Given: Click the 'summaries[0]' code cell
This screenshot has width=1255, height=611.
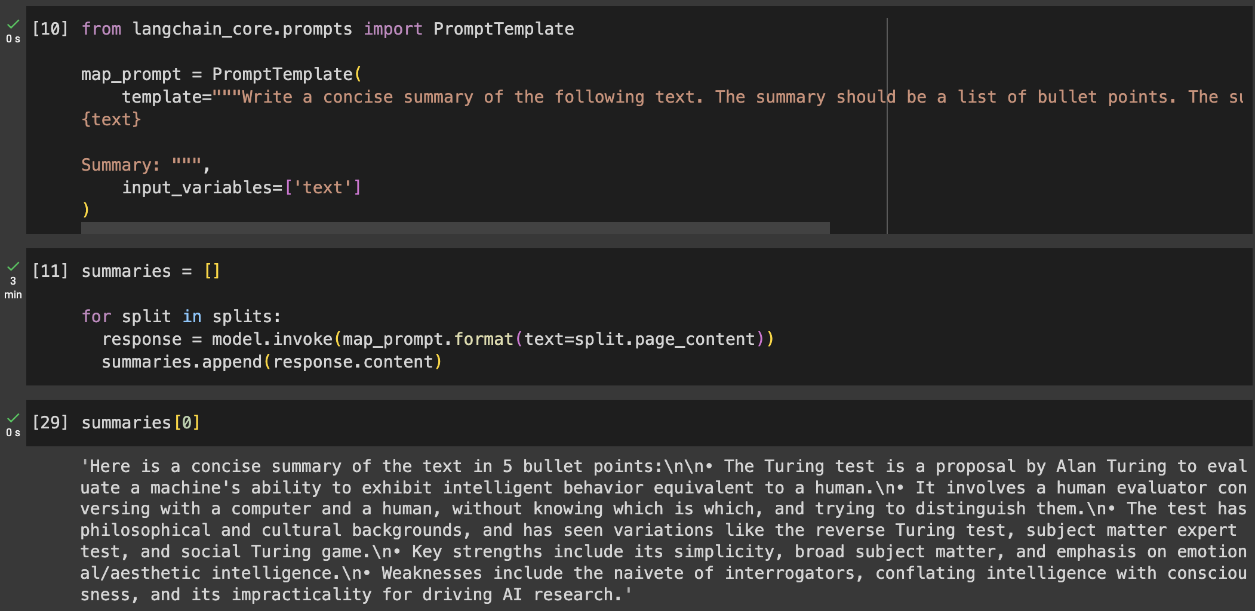Looking at the screenshot, I should (x=141, y=422).
